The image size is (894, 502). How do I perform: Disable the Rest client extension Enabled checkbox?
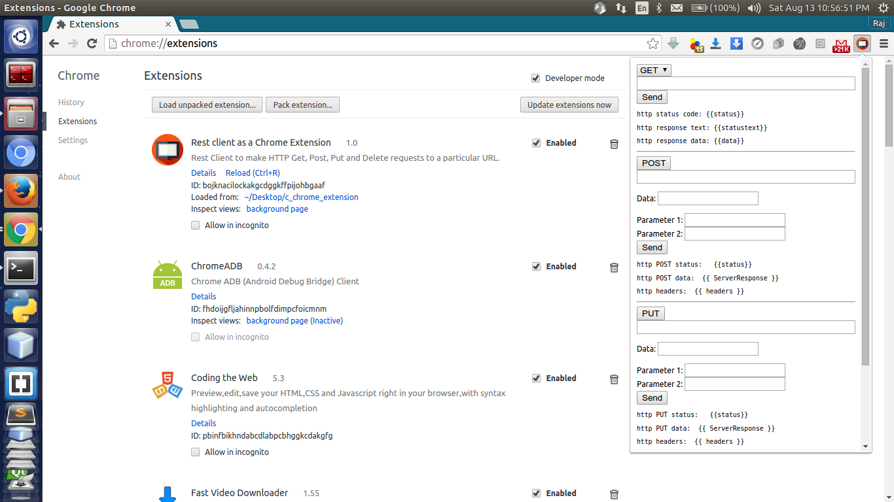pyautogui.click(x=537, y=143)
